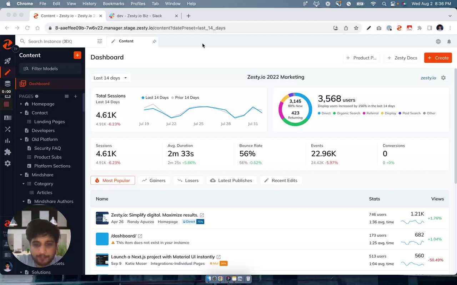Collapse the Old Platform folder
Image resolution: width=457 pixels, height=285 pixels.
21,139
